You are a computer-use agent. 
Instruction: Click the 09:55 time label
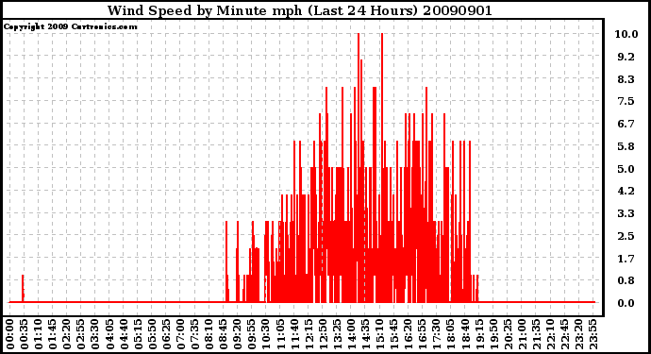click(252, 334)
